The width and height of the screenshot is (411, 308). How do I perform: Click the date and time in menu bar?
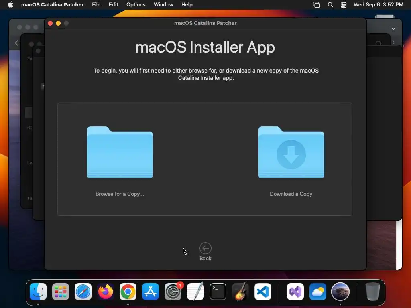[x=378, y=4]
